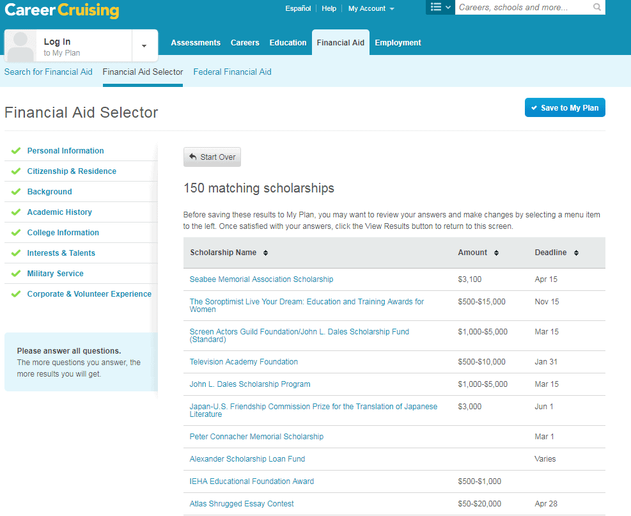Open the Employment tab
The width and height of the screenshot is (631, 516).
pos(398,43)
